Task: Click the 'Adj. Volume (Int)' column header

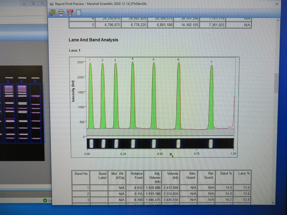Action: tap(153, 177)
